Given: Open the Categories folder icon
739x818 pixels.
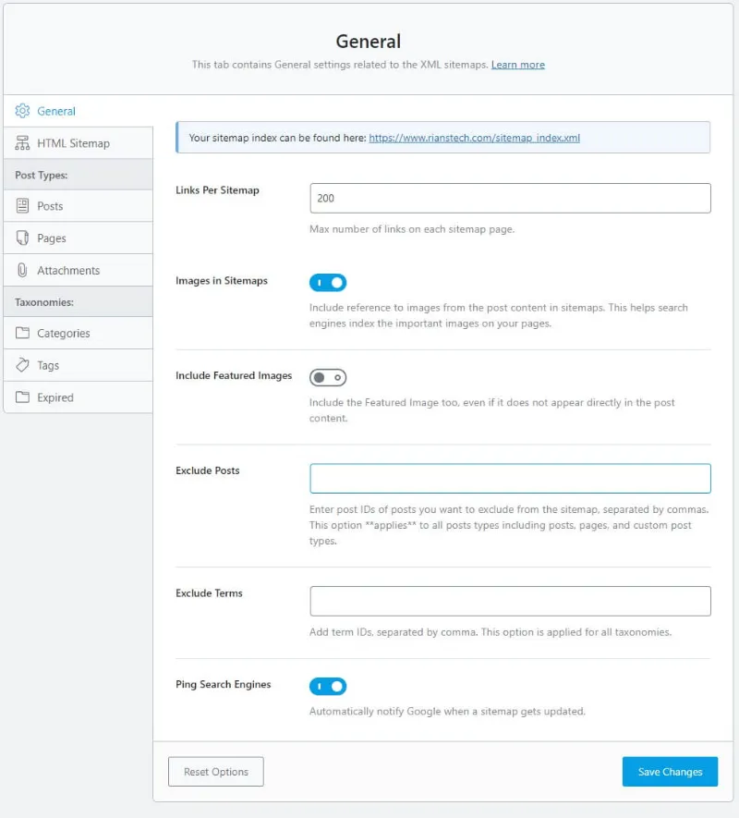Looking at the screenshot, I should [x=22, y=333].
